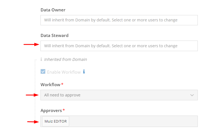Click the red arrow pointing at Approvers field
The height and width of the screenshot is (137, 200).
coord(33,122)
